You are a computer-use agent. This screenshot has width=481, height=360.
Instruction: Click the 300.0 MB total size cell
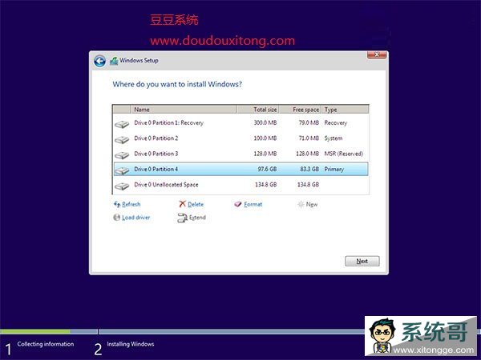[265, 122]
